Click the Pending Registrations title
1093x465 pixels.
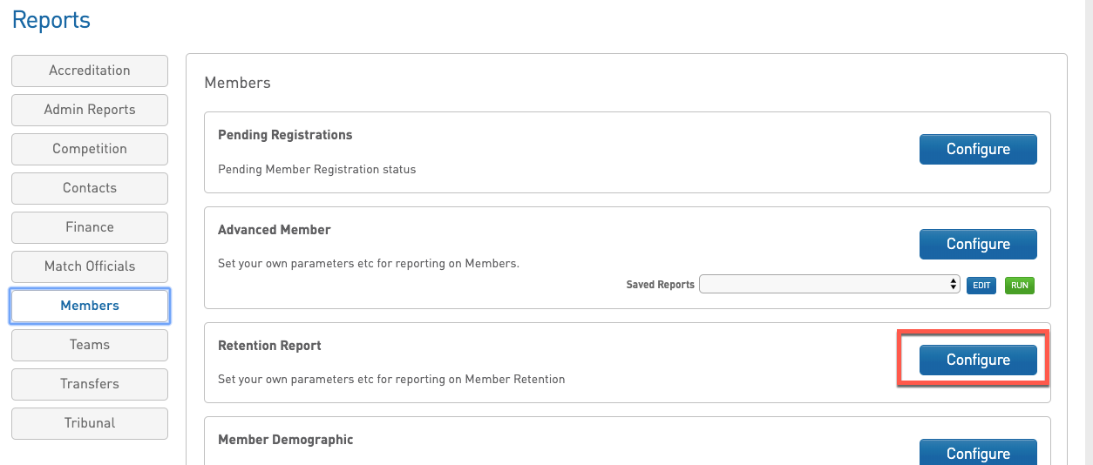point(285,135)
